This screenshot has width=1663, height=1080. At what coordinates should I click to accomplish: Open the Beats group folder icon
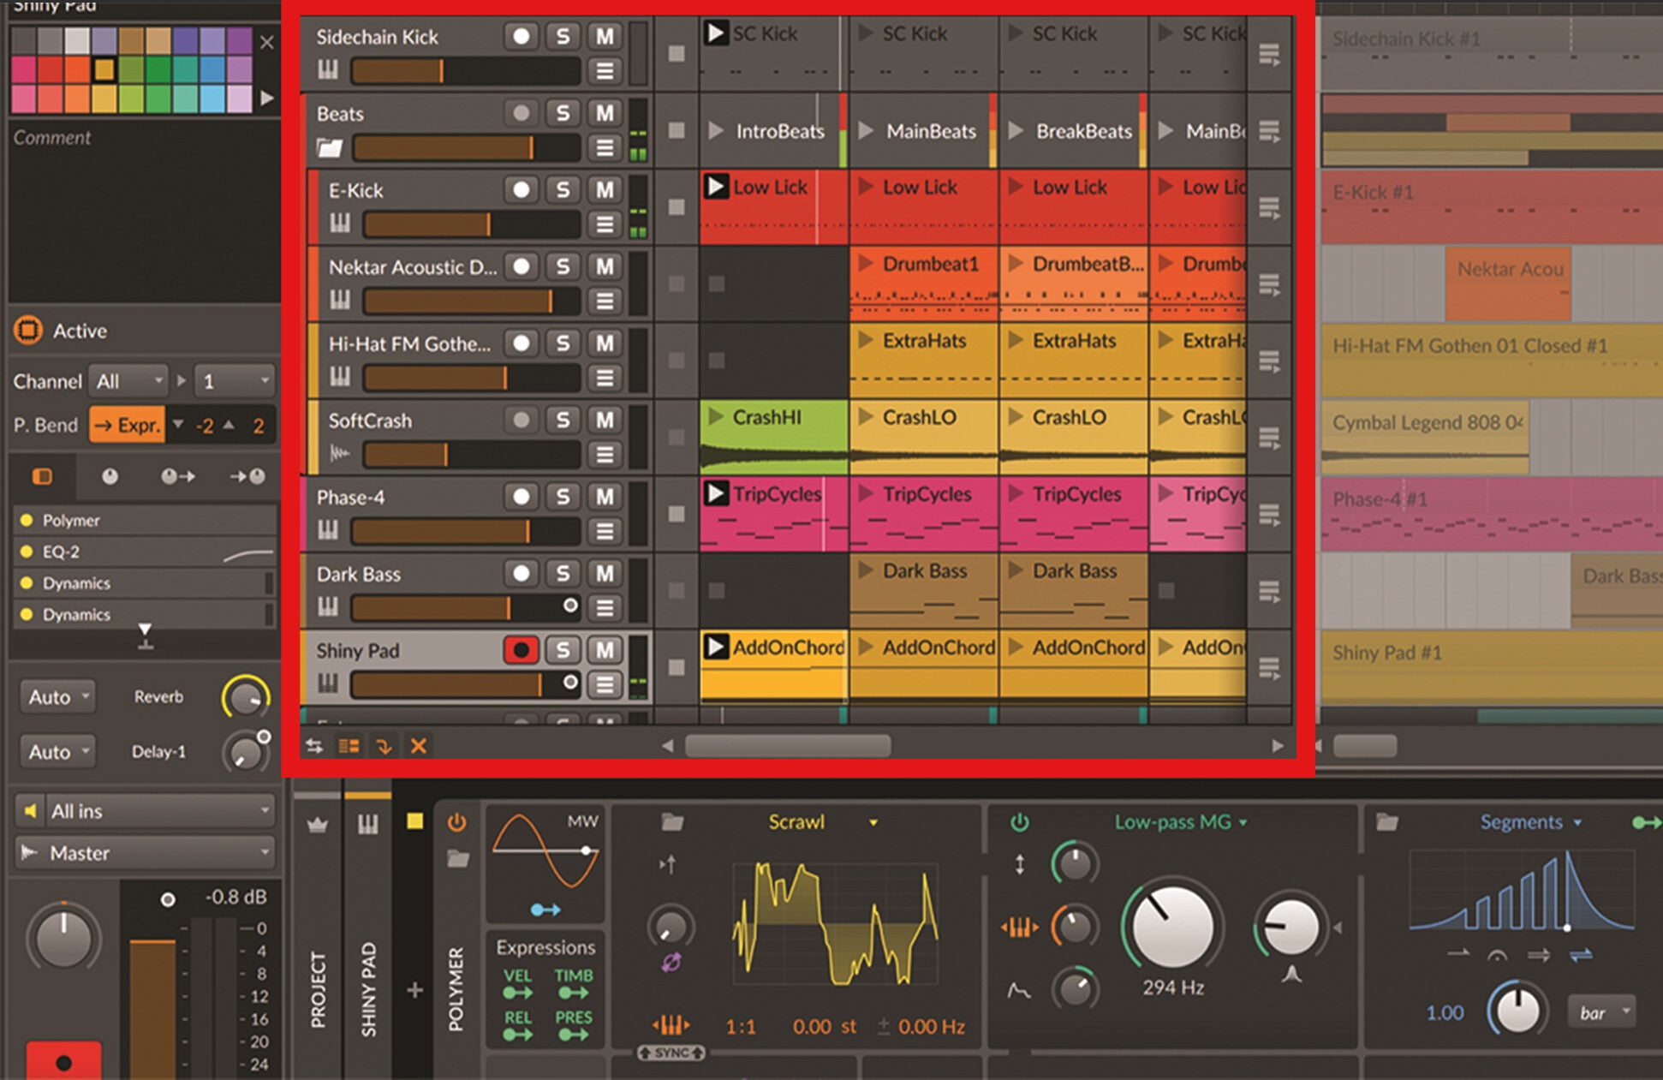(x=329, y=148)
